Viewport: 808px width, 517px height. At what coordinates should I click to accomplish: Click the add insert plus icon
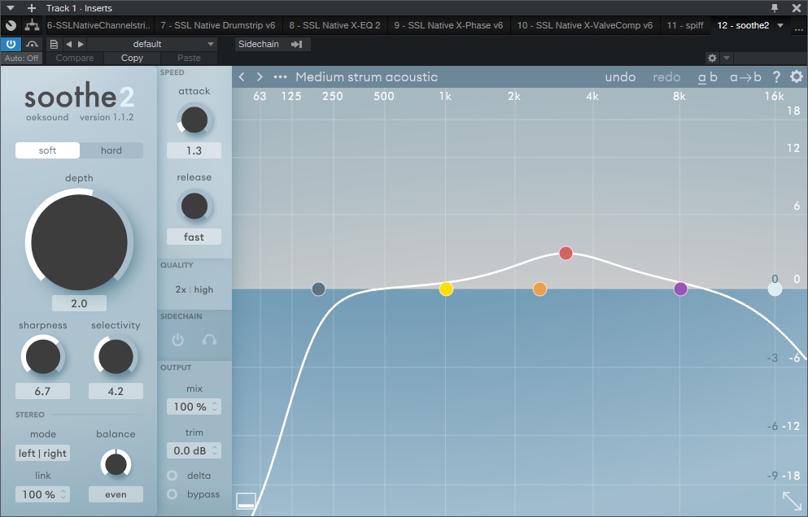[32, 8]
